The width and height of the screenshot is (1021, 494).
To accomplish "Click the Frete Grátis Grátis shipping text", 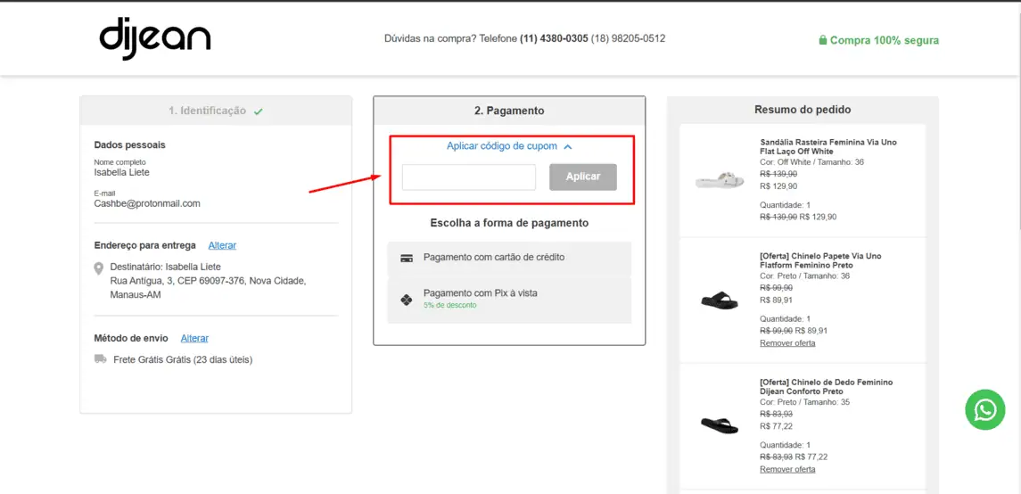I will 183,359.
